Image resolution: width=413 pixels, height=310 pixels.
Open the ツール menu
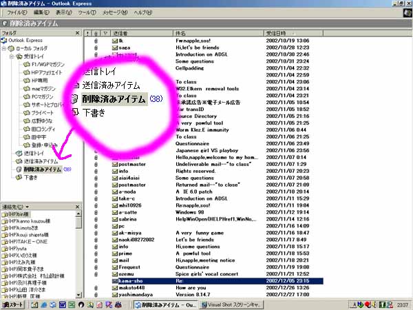point(87,12)
